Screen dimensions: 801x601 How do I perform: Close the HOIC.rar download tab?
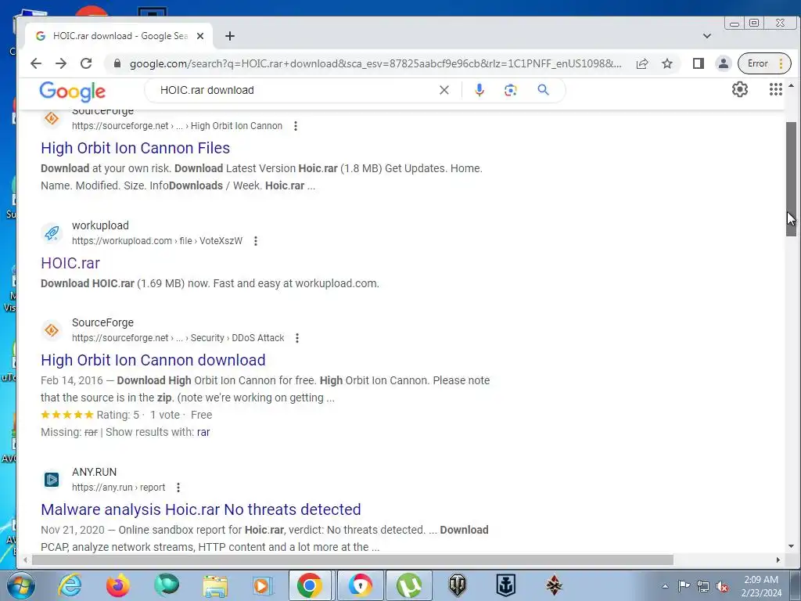[200, 36]
